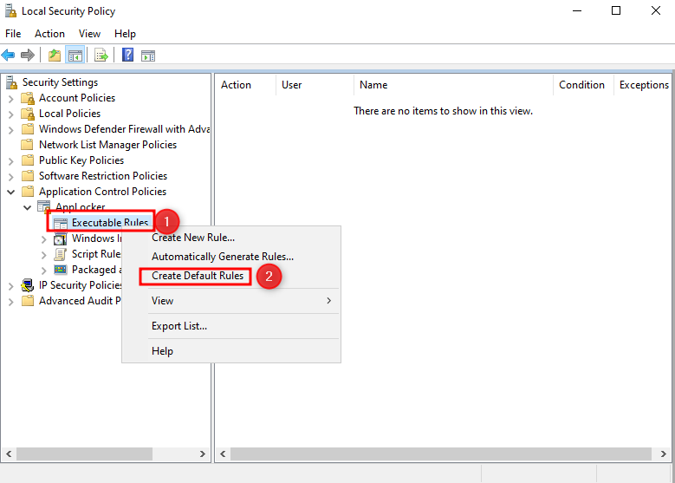Minimize the Local Security Policy window
Image resolution: width=675 pixels, height=483 pixels.
(x=577, y=10)
